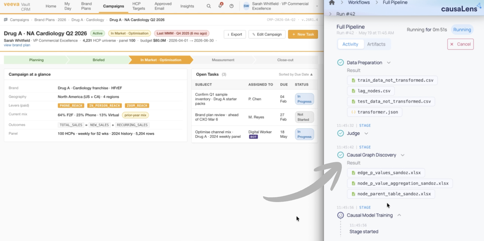Viewport: 484px width, 241px height.
Task: Click the Not Started status badge
Action: (x=304, y=117)
